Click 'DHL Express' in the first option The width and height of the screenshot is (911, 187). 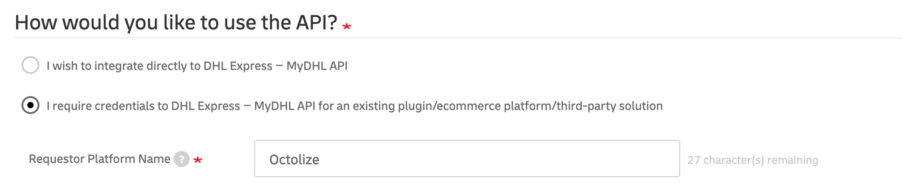coord(238,66)
